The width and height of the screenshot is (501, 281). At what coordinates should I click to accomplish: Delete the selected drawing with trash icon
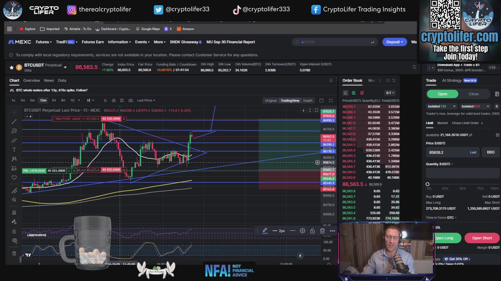click(322, 231)
